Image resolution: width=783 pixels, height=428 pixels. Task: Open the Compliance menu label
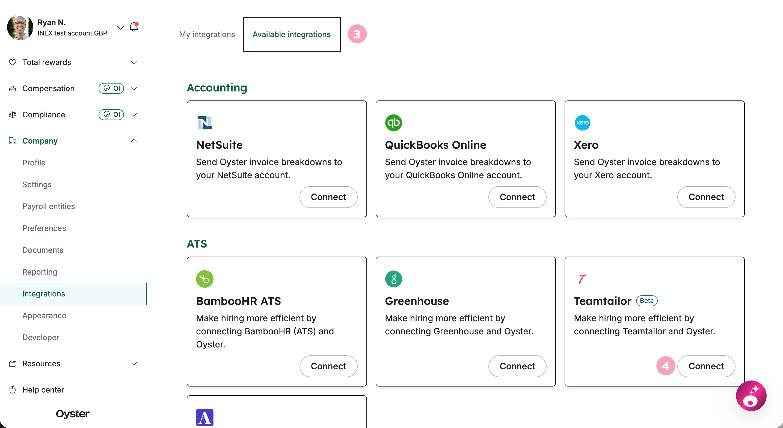(x=44, y=115)
